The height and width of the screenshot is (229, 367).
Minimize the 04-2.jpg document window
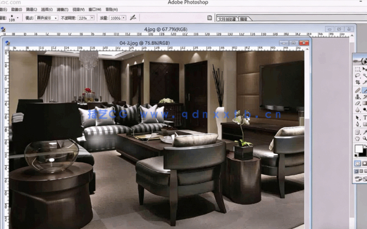(284, 43)
